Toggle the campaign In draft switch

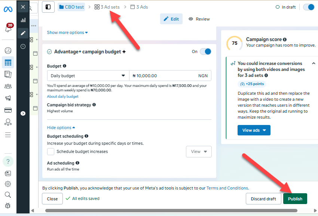[309, 7]
